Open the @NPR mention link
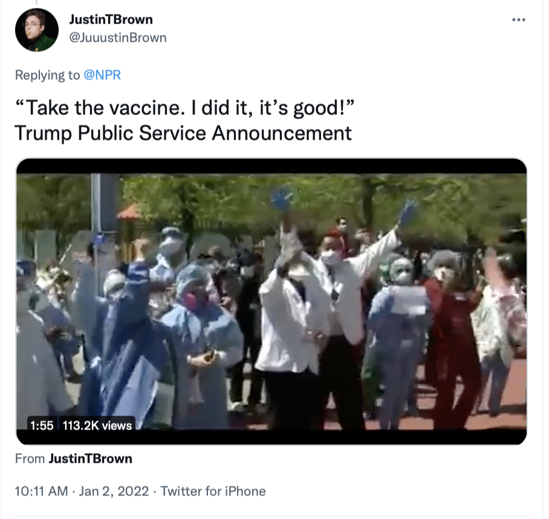Screen dimensions: 549x519 pyautogui.click(x=102, y=75)
